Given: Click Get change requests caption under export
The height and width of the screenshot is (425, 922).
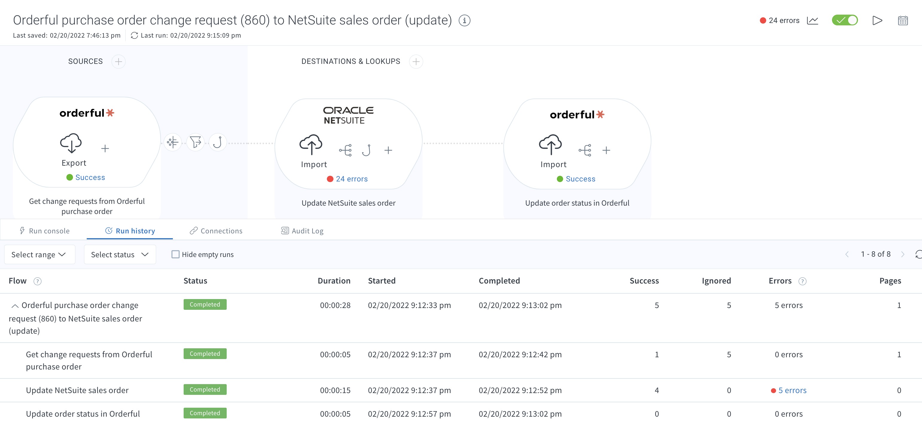Looking at the screenshot, I should pyautogui.click(x=87, y=206).
